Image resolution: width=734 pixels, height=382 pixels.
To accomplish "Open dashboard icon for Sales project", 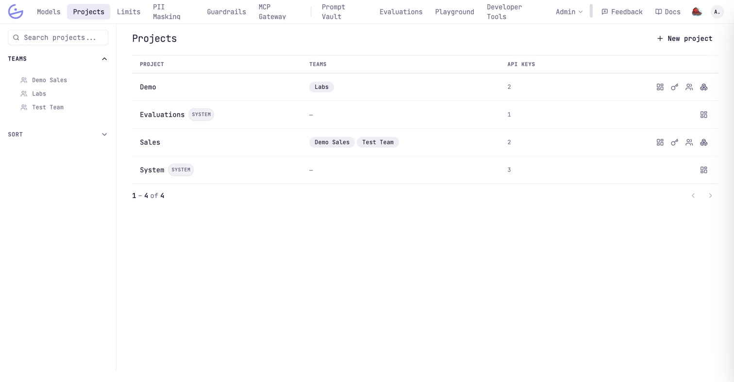I will point(660,143).
